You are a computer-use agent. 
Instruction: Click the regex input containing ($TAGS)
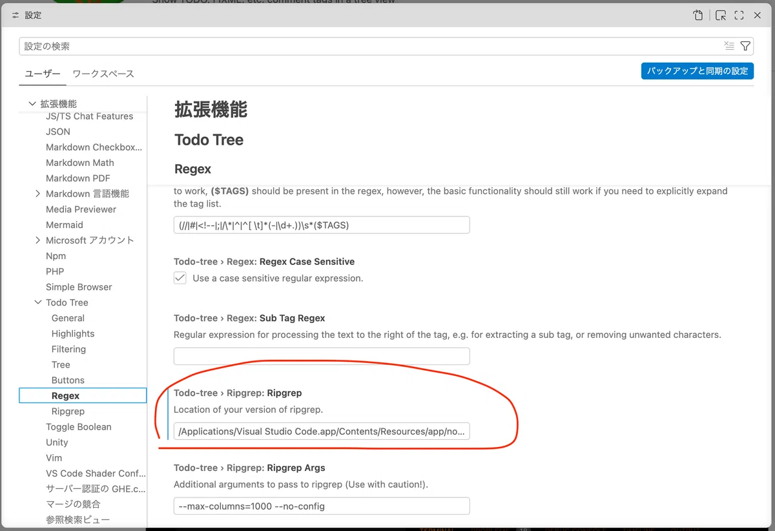[322, 225]
